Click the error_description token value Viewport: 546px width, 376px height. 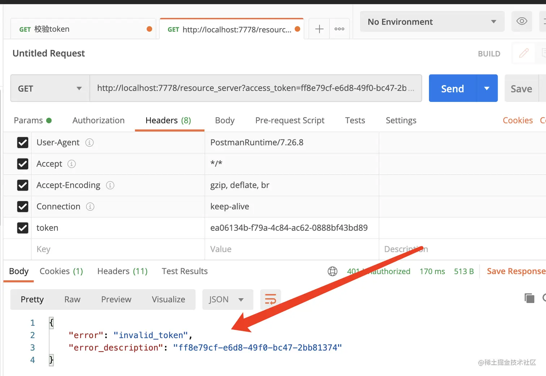(257, 347)
